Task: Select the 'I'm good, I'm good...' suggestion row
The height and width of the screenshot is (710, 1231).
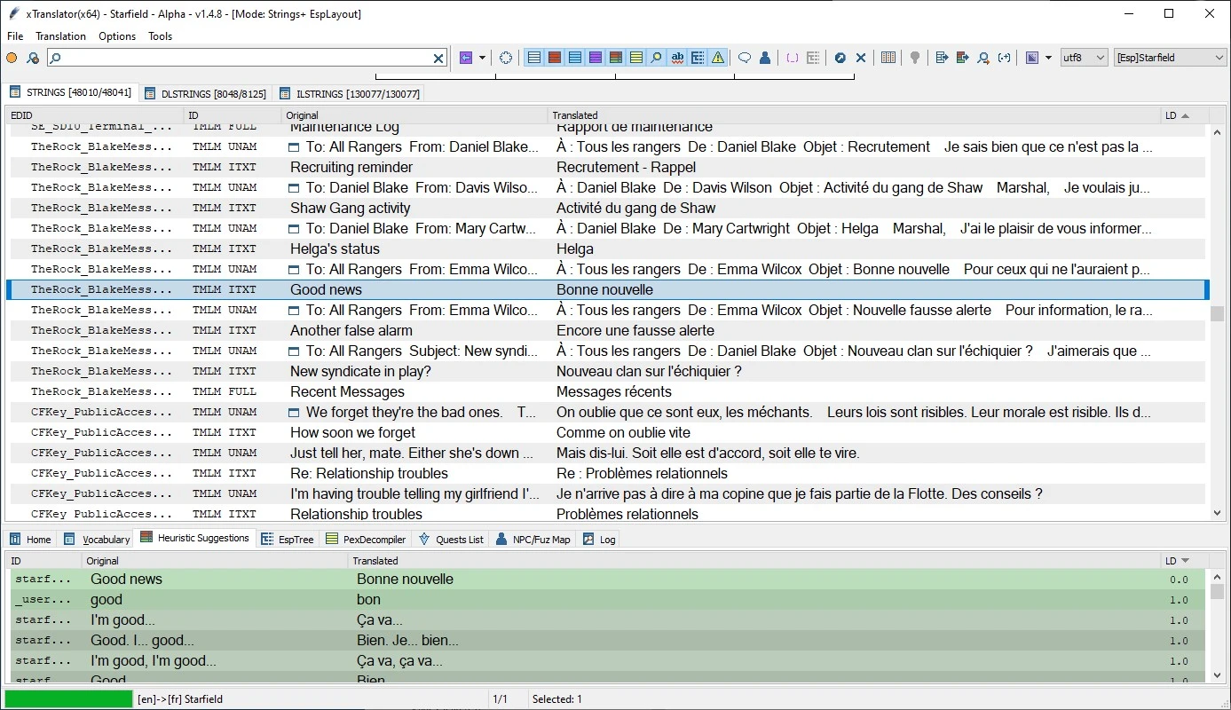Action: click(608, 660)
